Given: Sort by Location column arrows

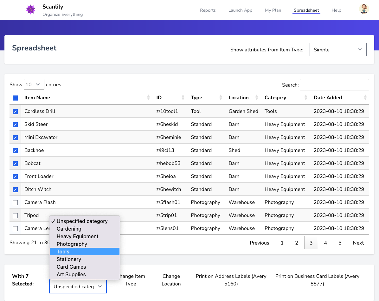Looking at the screenshot, I should point(257,98).
